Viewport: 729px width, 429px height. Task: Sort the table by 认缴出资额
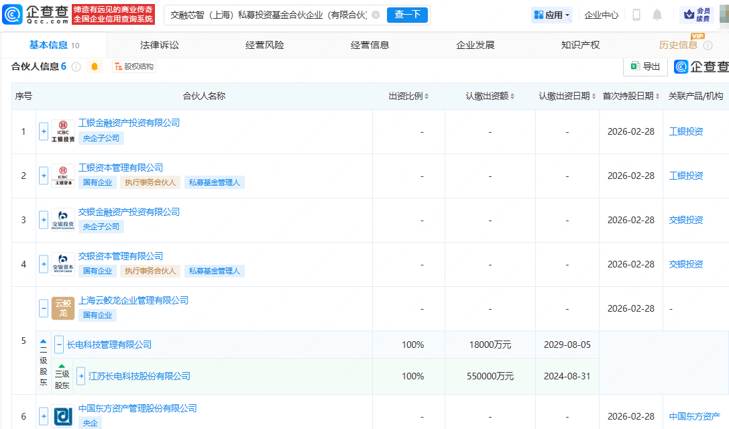[x=512, y=97]
